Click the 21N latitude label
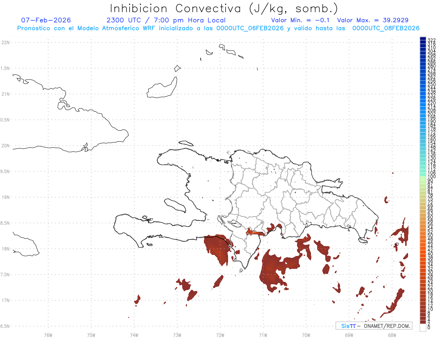 pyautogui.click(x=5, y=94)
